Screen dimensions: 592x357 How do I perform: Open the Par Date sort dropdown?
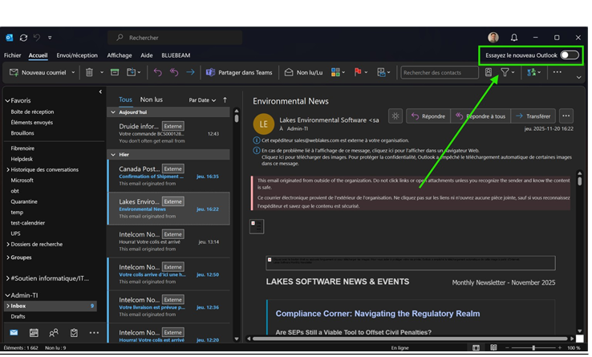coord(202,100)
